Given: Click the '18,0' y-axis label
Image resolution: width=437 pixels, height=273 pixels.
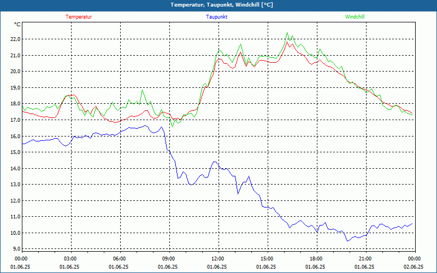Looking at the screenshot, I should [x=15, y=104].
